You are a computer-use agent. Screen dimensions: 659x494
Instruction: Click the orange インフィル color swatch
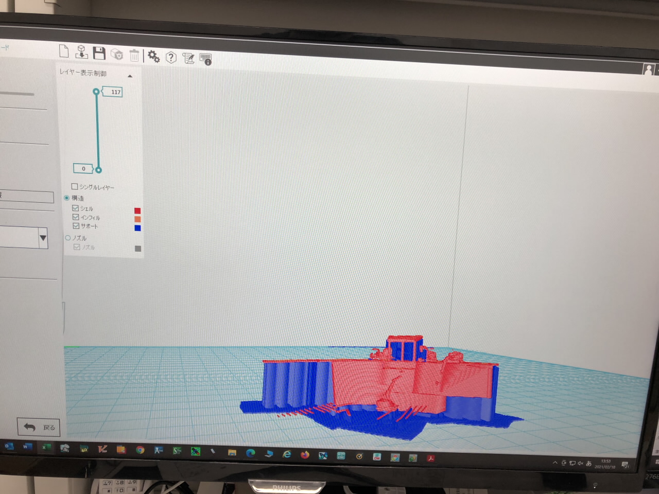tap(137, 219)
